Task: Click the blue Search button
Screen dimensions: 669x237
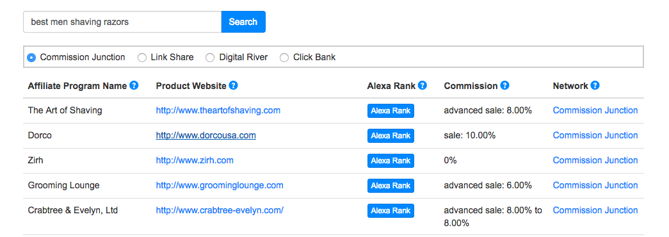Action: click(243, 22)
